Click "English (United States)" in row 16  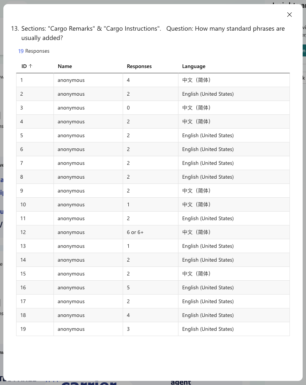point(208,288)
